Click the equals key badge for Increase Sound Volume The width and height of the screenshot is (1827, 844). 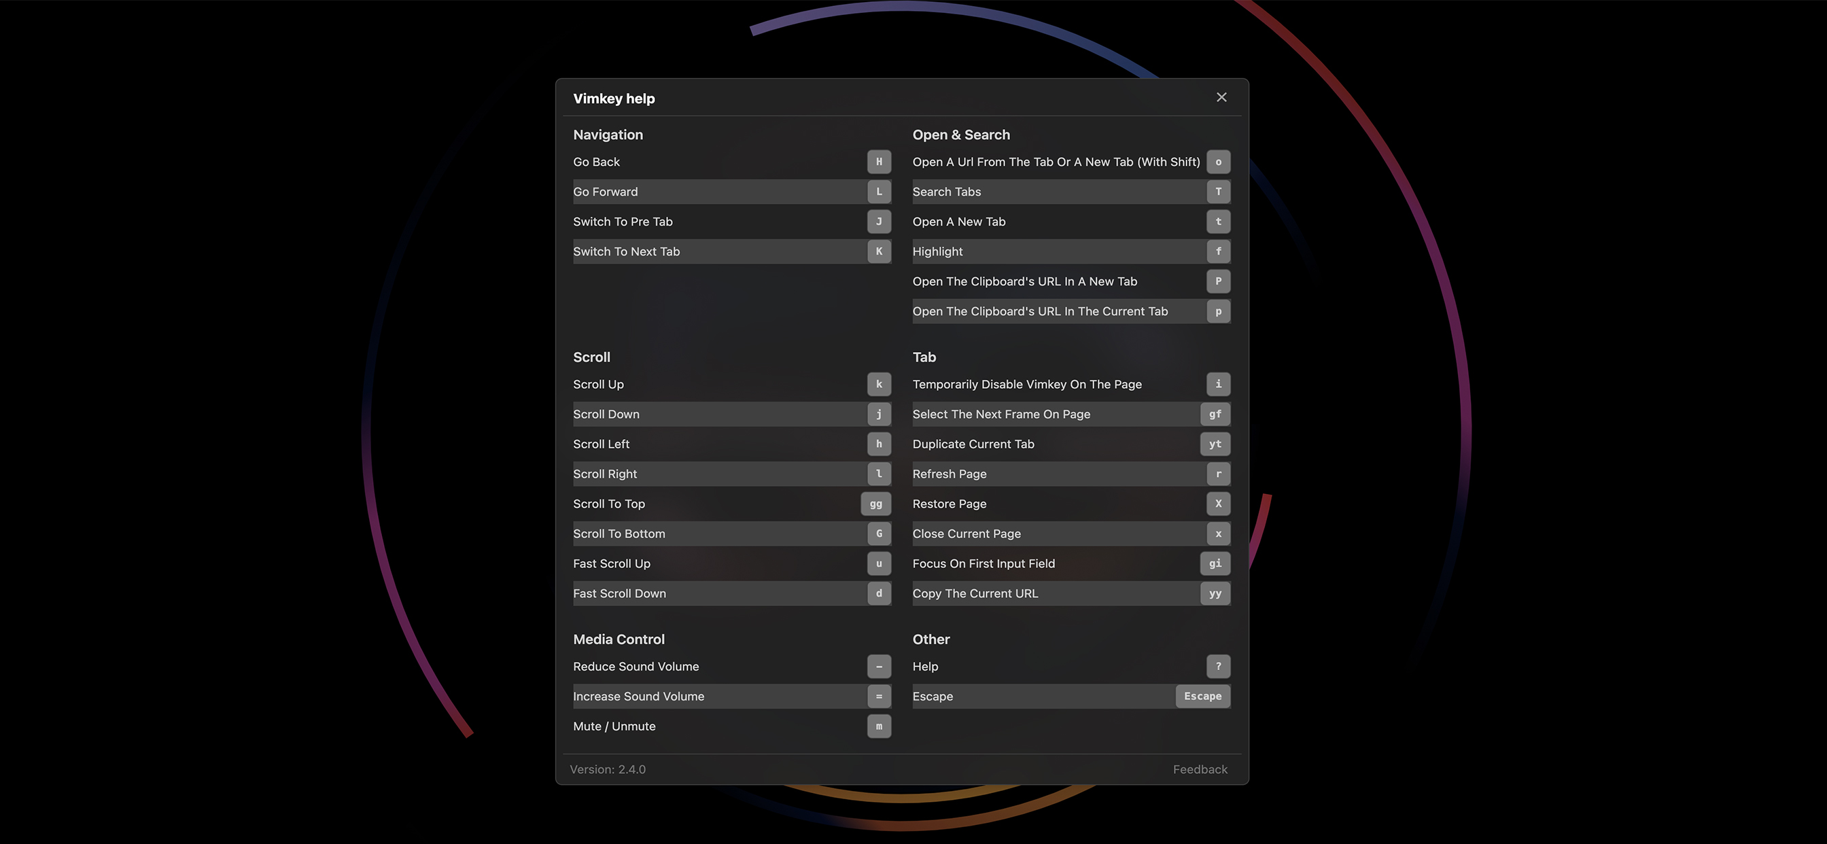point(879,696)
